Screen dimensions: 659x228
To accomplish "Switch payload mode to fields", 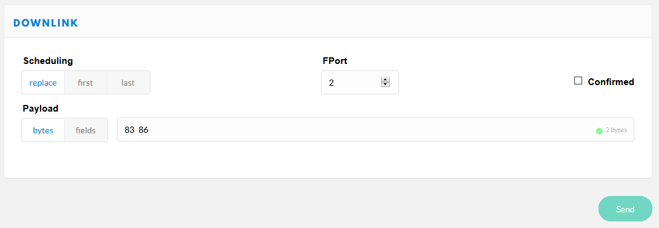I will [86, 130].
